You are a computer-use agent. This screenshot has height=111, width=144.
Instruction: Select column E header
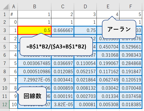click(108, 7)
